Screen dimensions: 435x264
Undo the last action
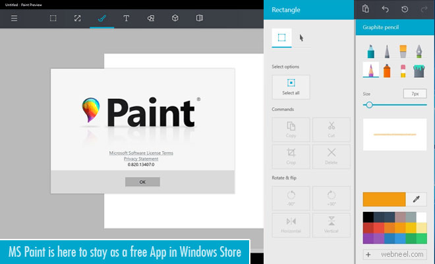click(385, 9)
